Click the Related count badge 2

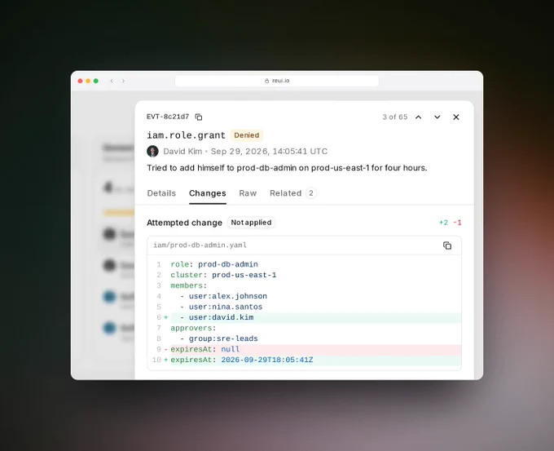[x=311, y=193]
